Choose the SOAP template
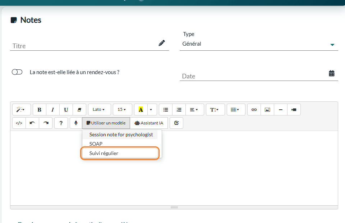This screenshot has height=223, width=345. (x=120, y=144)
